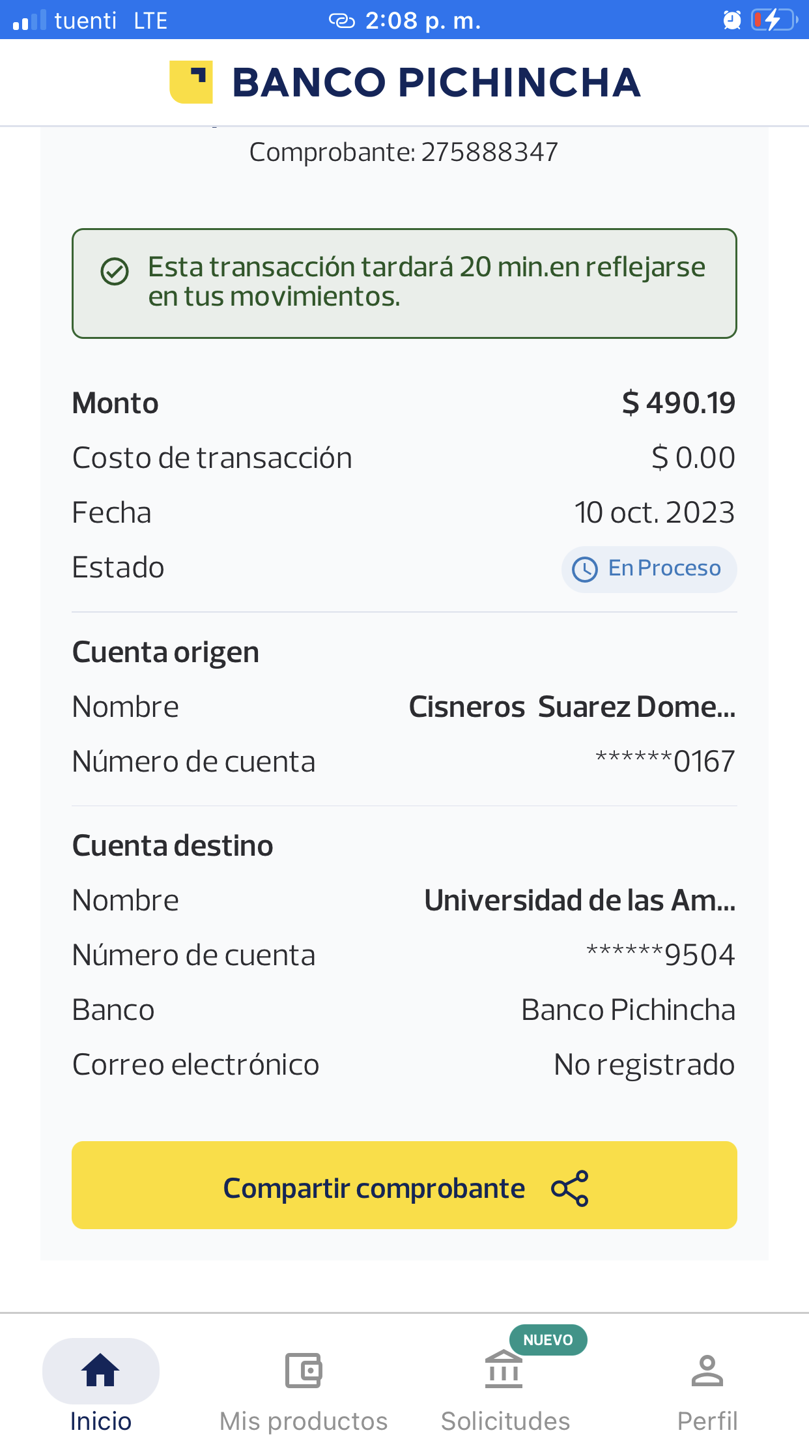Tap the Banco Pichincha yellow logo icon
The image size is (809, 1439).
(x=191, y=82)
